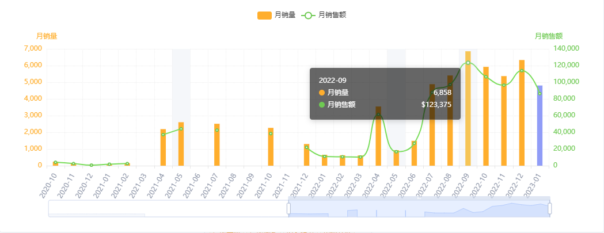Select the blue 2023-01 bar
The height and width of the screenshot is (233, 604).
[540, 125]
